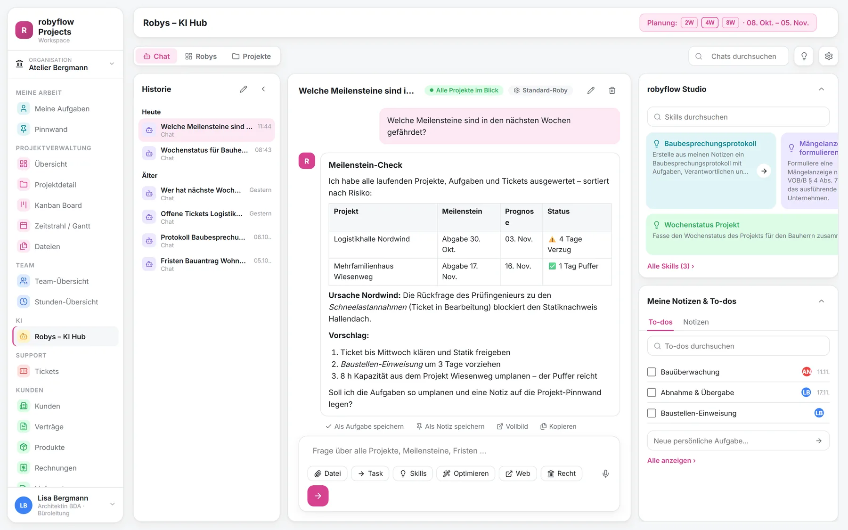This screenshot has width=848, height=530.
Task: Select the To-dos tab
Action: tap(660, 322)
